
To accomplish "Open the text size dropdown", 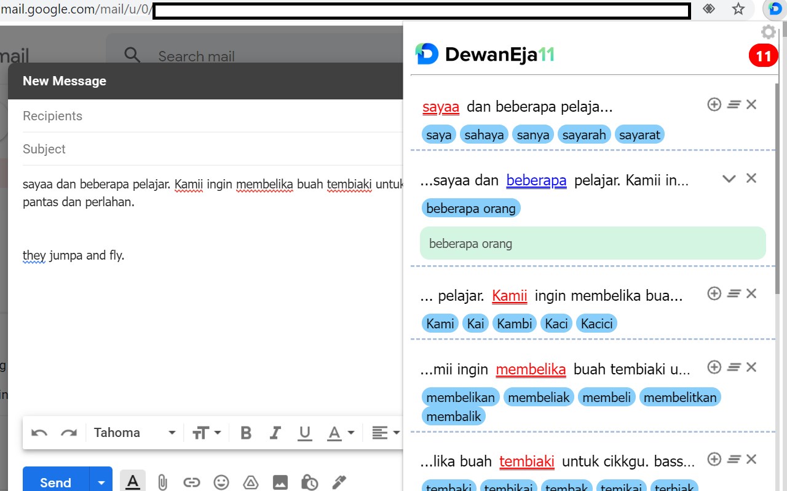I will click(206, 433).
